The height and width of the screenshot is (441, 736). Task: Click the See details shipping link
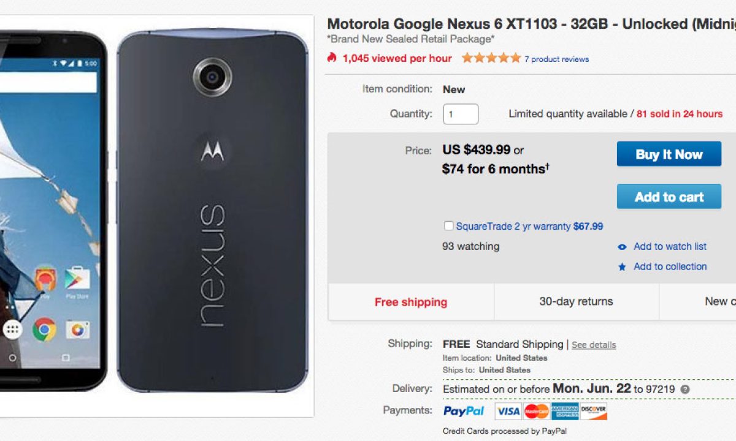pyautogui.click(x=594, y=345)
